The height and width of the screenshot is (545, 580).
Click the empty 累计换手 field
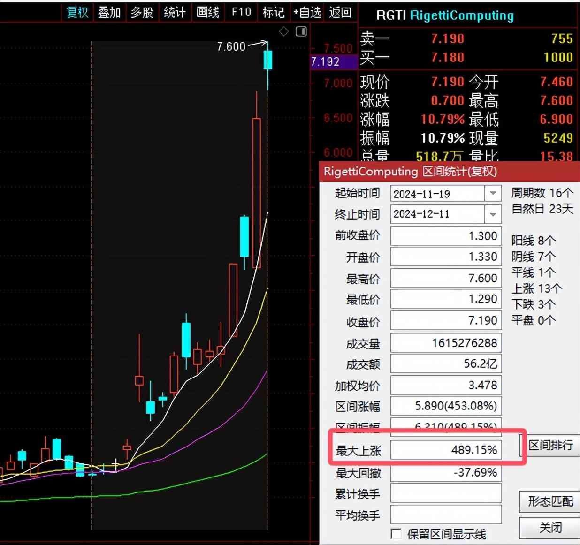446,493
